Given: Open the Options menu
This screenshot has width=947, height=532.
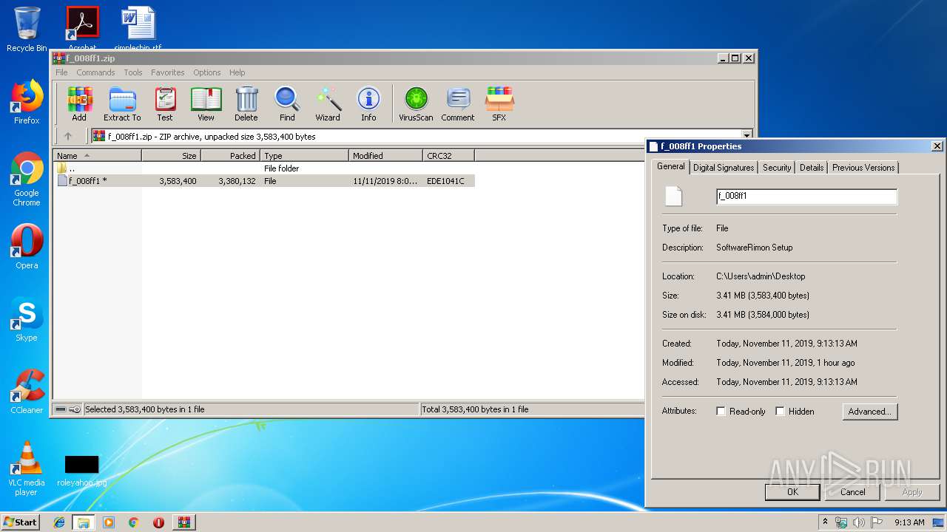Looking at the screenshot, I should (x=207, y=72).
